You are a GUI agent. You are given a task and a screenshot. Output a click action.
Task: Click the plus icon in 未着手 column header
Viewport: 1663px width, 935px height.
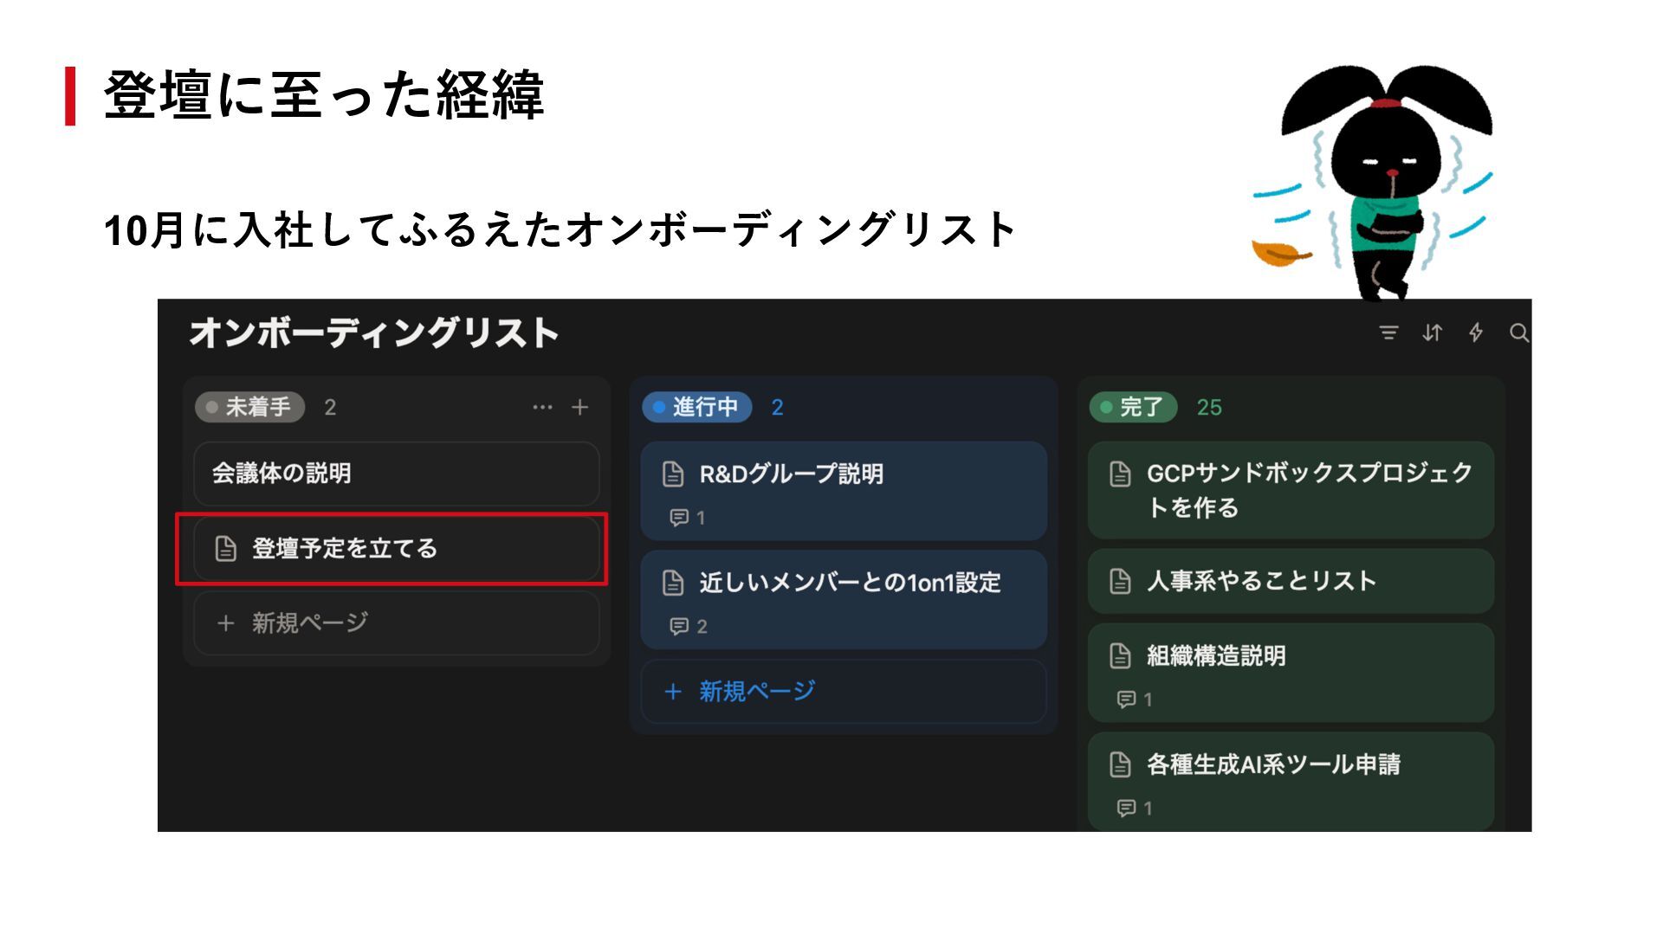580,407
